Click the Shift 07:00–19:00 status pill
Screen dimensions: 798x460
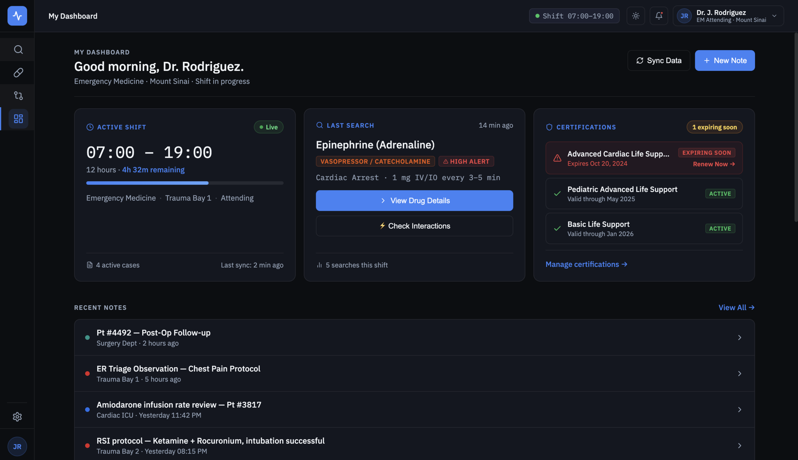[x=574, y=16]
